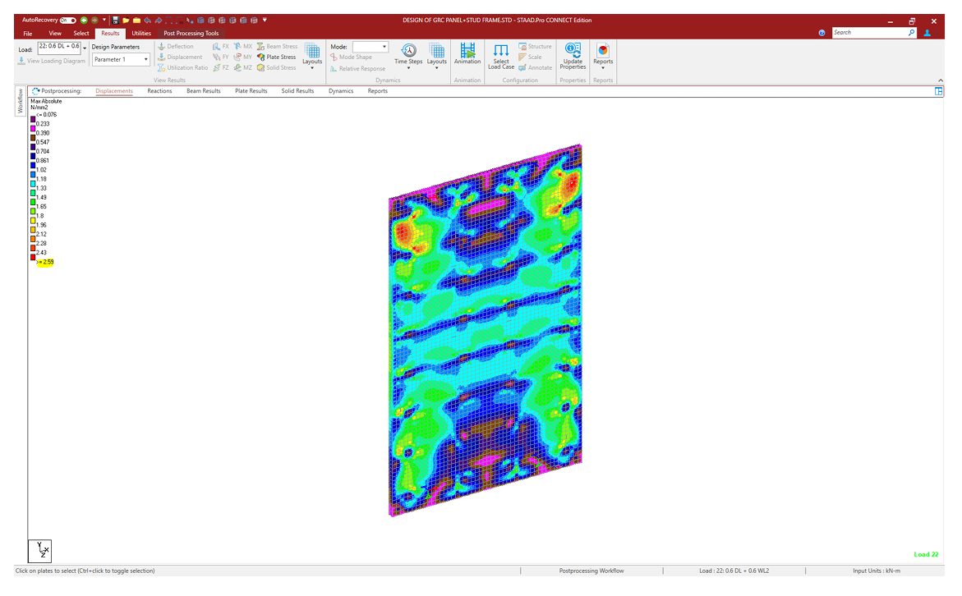Click the Reactions page link
The height and width of the screenshot is (596, 962).
159,91
